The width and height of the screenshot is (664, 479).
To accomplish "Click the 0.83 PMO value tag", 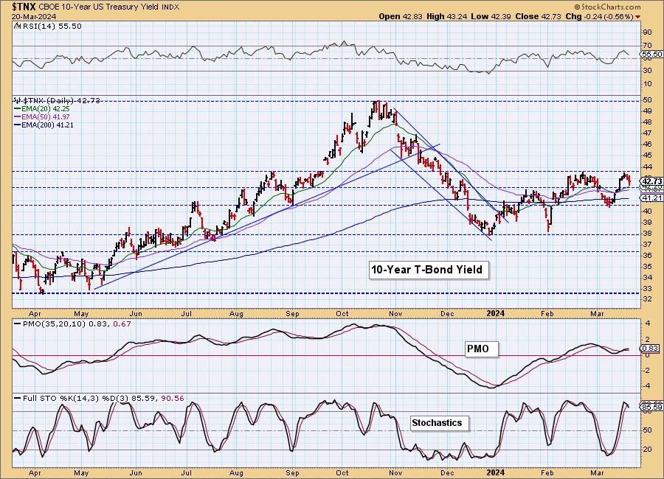I will (x=651, y=349).
